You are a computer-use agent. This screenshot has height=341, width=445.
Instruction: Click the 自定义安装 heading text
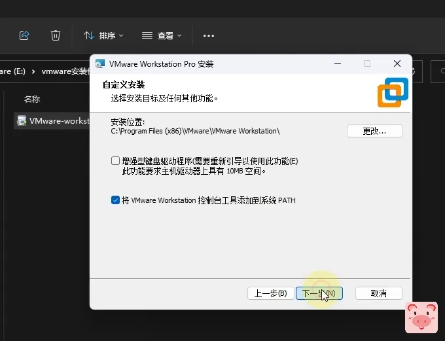(x=124, y=84)
